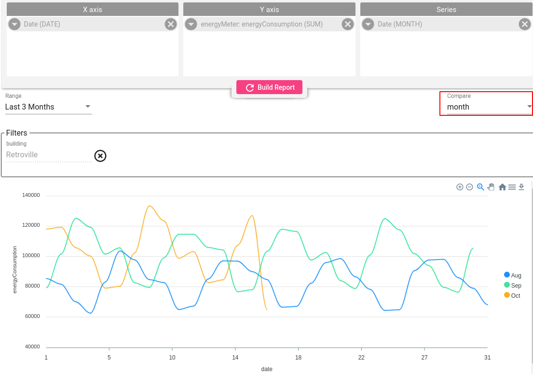The image size is (533, 374).
Task: Click the chart download icon
Action: pos(521,187)
